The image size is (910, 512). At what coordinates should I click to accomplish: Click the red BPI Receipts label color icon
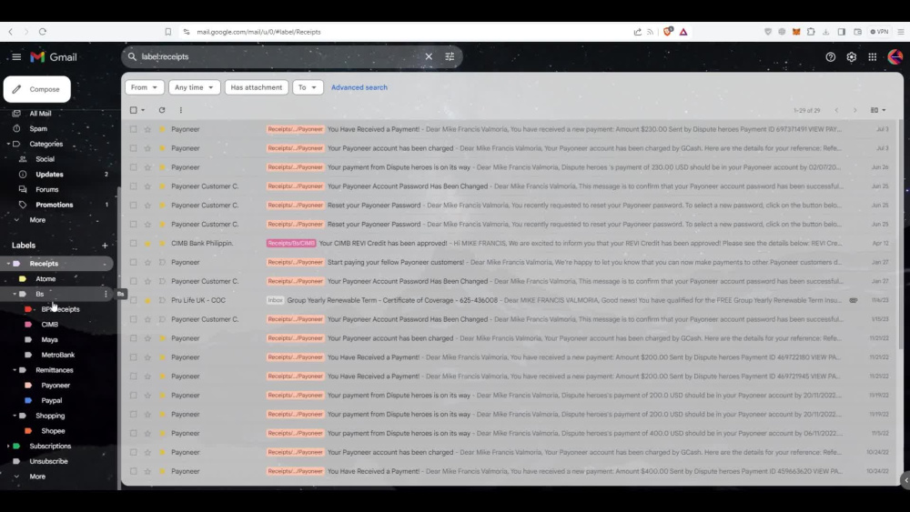pos(28,309)
